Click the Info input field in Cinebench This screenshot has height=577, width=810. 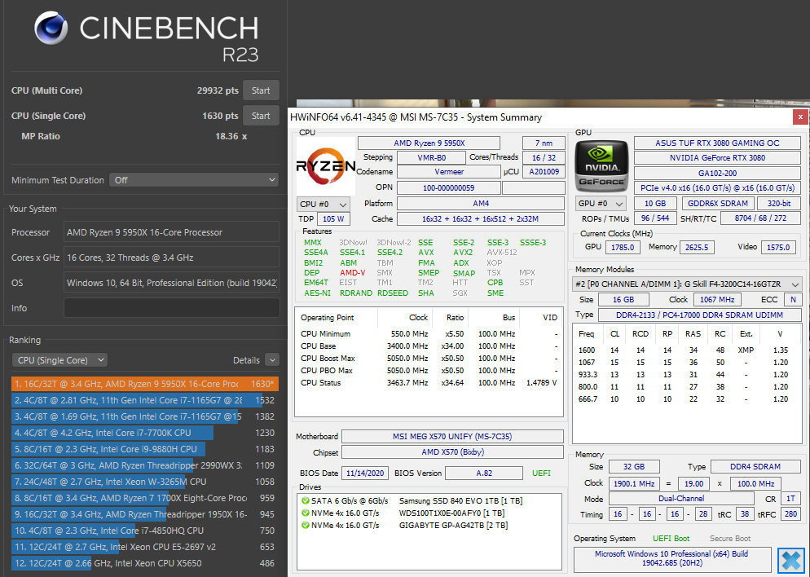coord(171,308)
